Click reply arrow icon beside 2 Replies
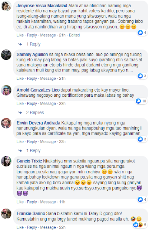Screen dimensions: 149x231 tap(20, 113)
